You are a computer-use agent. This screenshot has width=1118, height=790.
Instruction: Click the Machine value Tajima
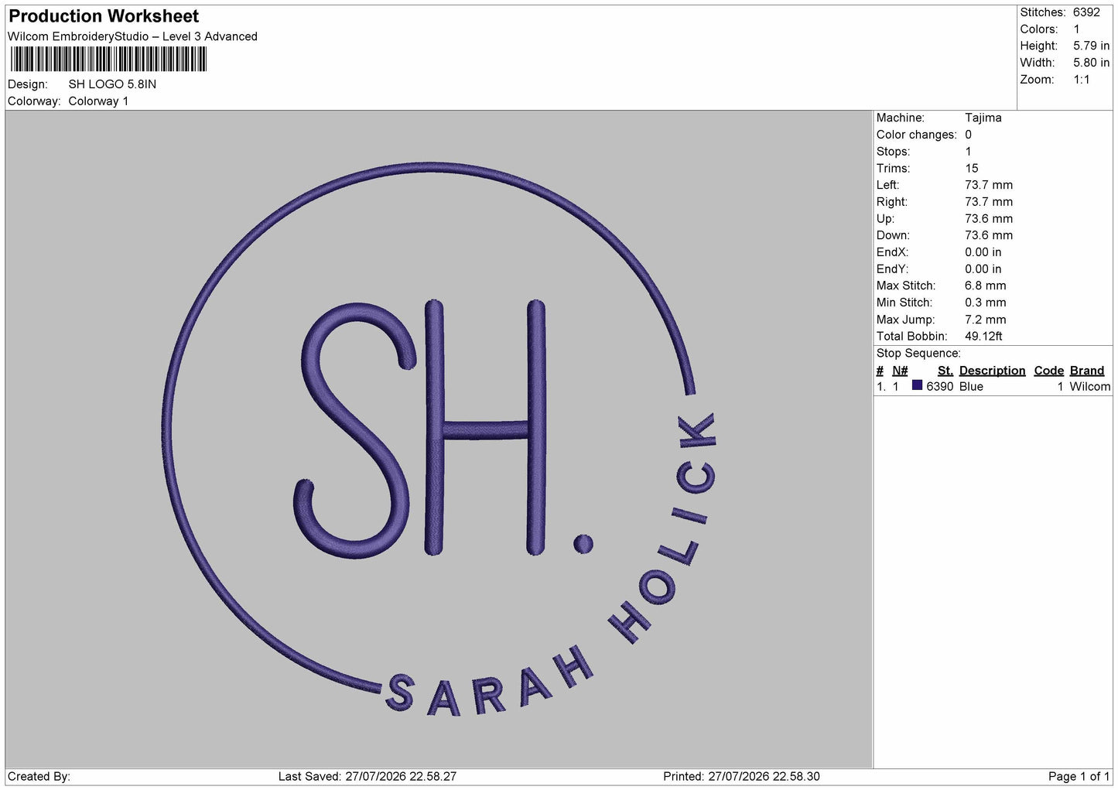(983, 118)
